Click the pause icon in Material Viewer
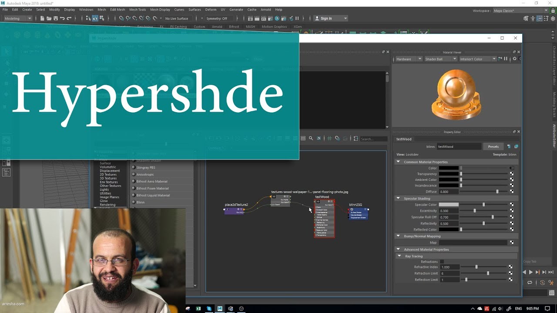 506,59
